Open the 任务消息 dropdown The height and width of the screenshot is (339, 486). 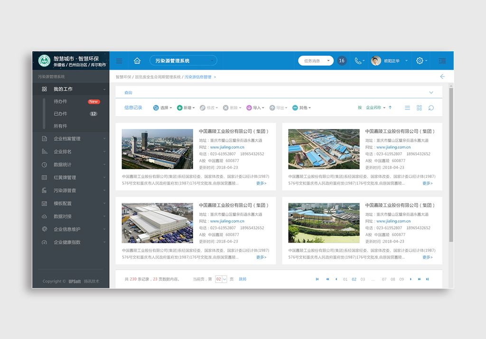[x=316, y=61]
